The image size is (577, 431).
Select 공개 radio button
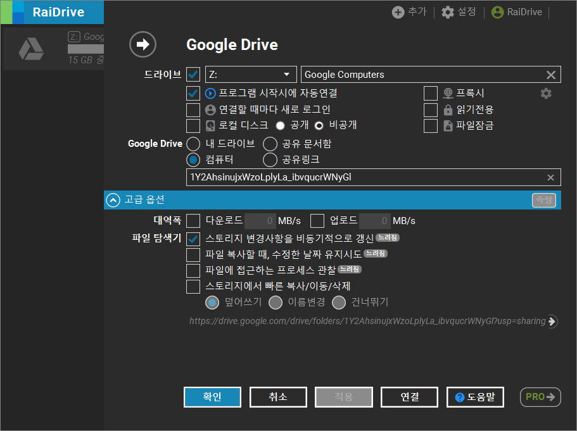point(281,126)
